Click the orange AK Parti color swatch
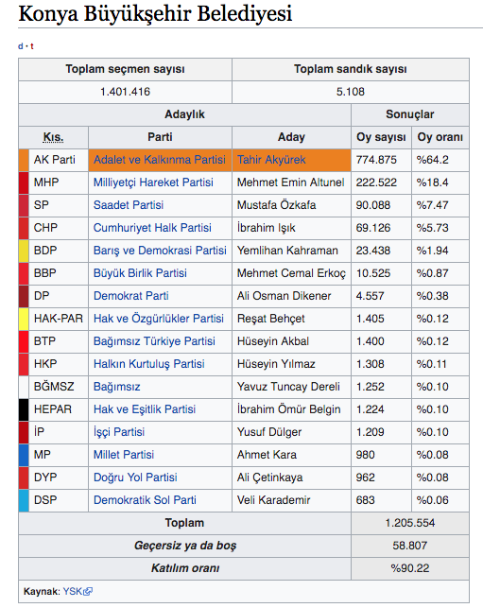The image size is (483, 608). (x=24, y=160)
